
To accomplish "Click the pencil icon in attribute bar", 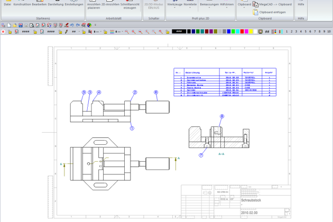I will 66,32.
